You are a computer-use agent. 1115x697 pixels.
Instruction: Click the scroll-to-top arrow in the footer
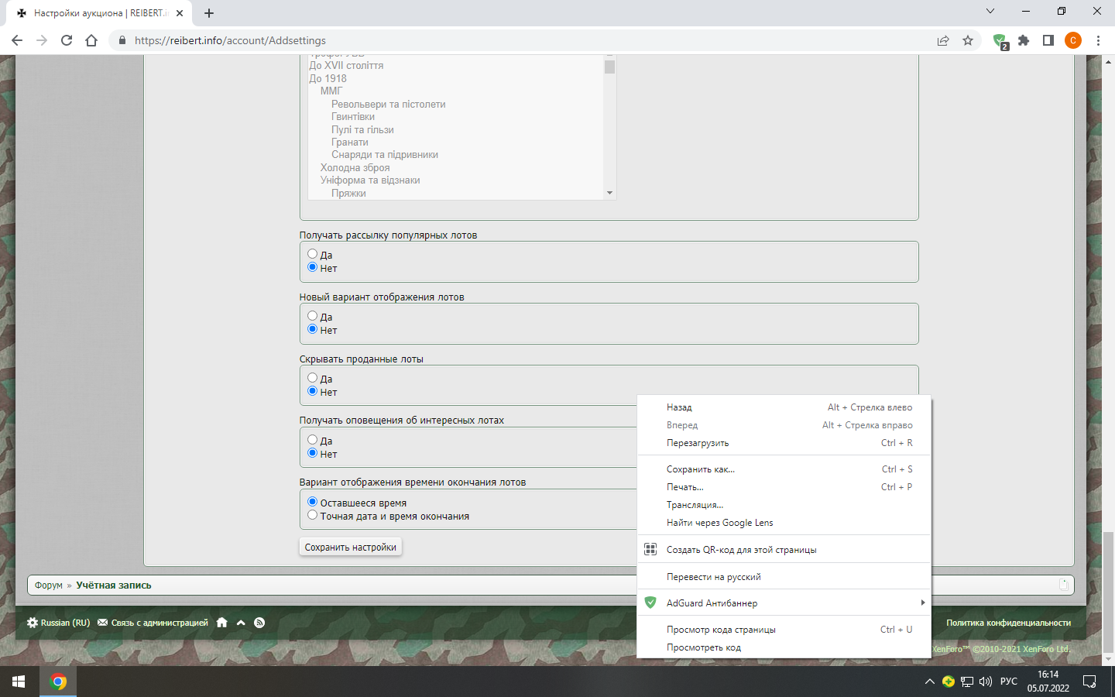[x=241, y=623]
